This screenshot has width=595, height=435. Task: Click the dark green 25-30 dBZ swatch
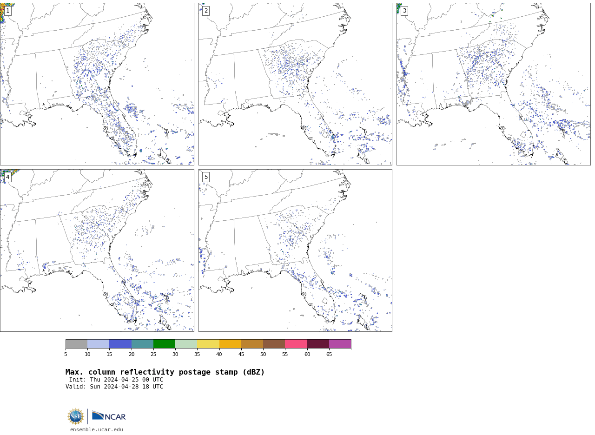tap(164, 344)
